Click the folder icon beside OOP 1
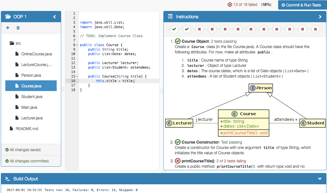Viewport: 327px width, 193px height. [8, 16]
